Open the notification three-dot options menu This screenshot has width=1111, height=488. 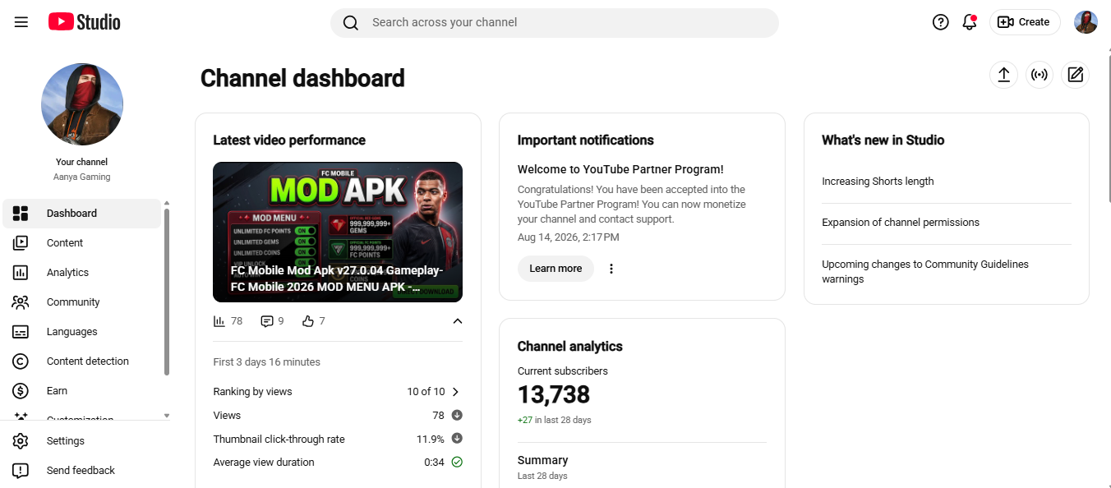(x=611, y=269)
